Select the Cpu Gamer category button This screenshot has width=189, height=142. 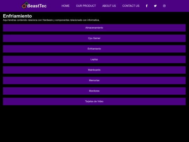pyautogui.click(x=94, y=38)
